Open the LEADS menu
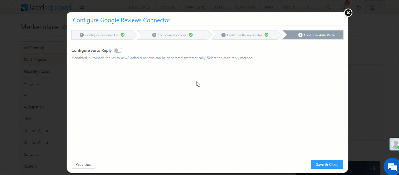399x175 pixels. (x=221, y=7)
